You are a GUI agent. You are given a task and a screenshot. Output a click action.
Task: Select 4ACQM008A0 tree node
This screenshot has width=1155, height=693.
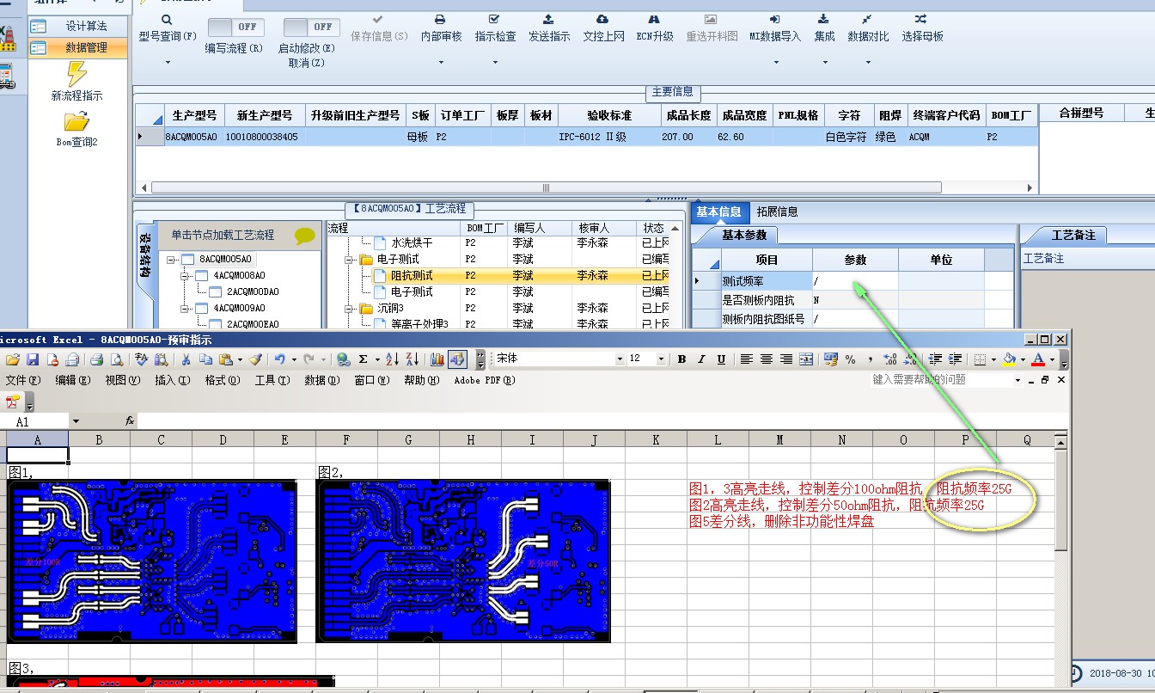point(239,275)
